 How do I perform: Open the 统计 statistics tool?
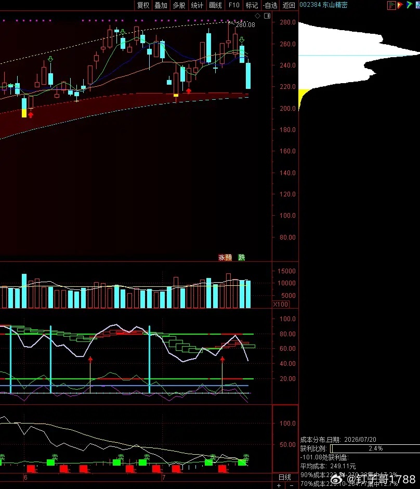pos(197,5)
